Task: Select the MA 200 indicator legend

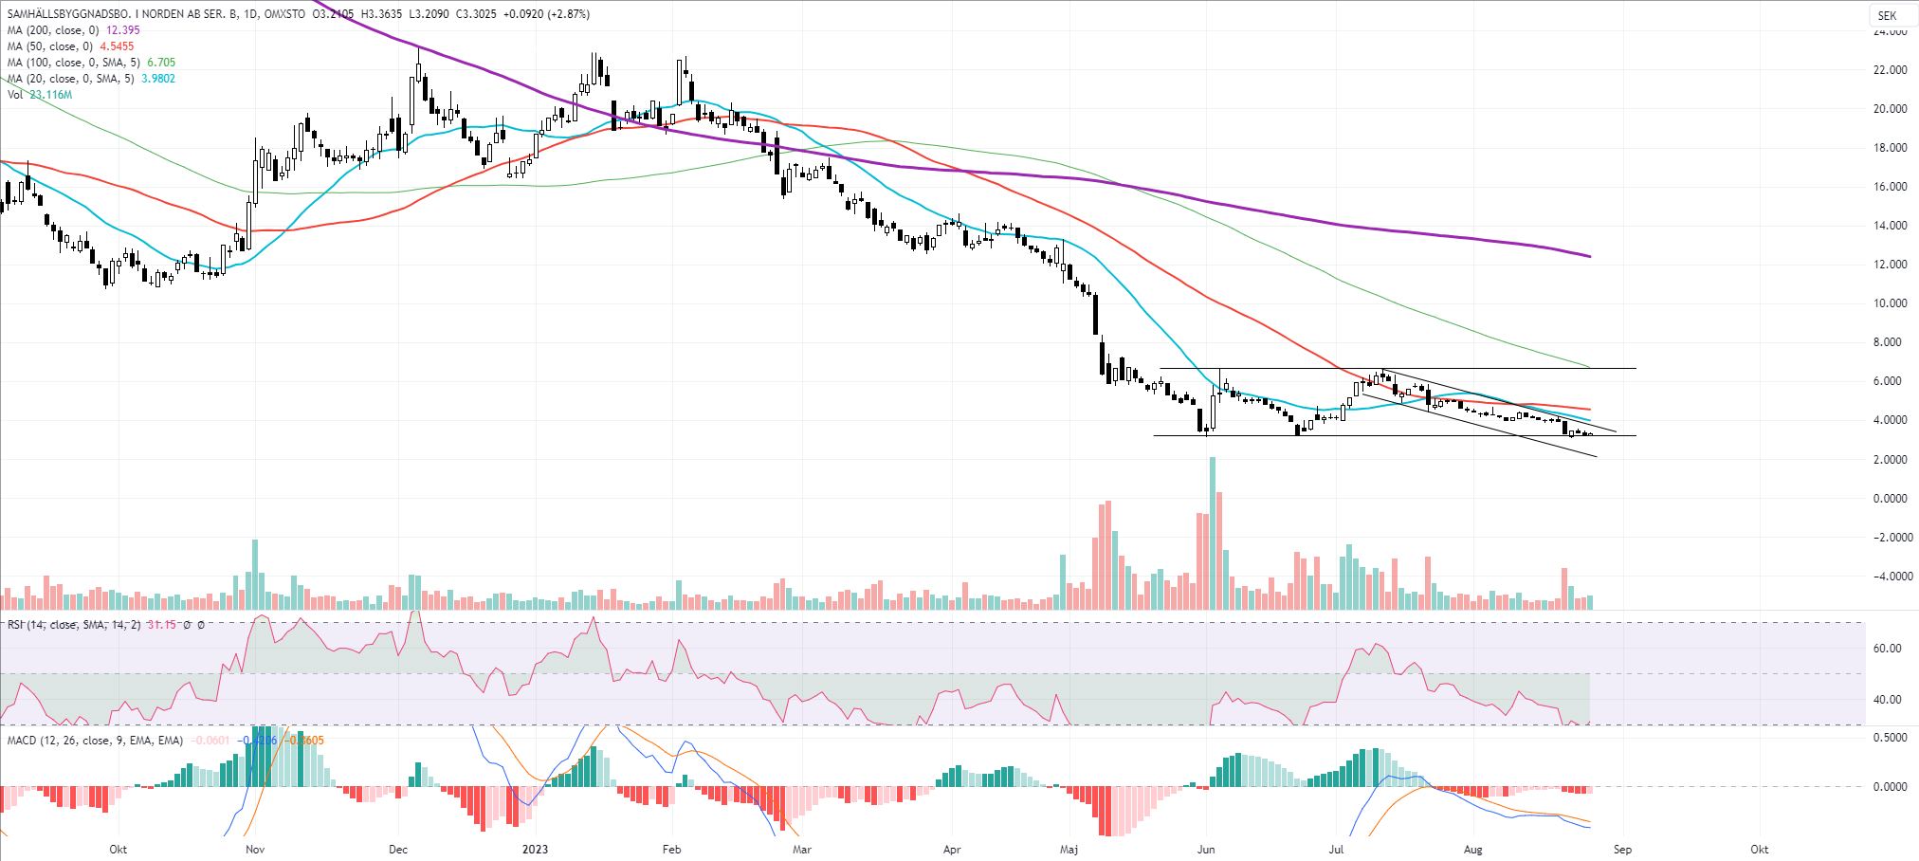Action: (x=53, y=30)
